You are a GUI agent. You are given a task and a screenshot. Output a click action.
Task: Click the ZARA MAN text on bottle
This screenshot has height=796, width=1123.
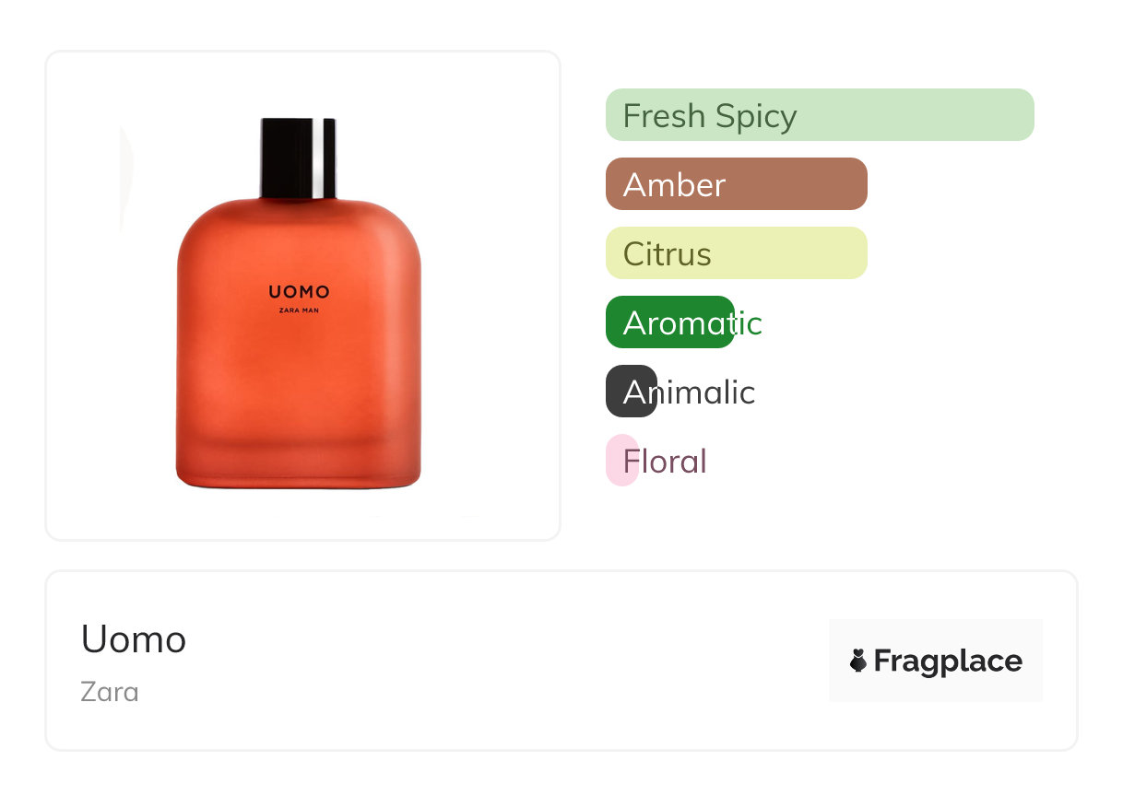299,310
